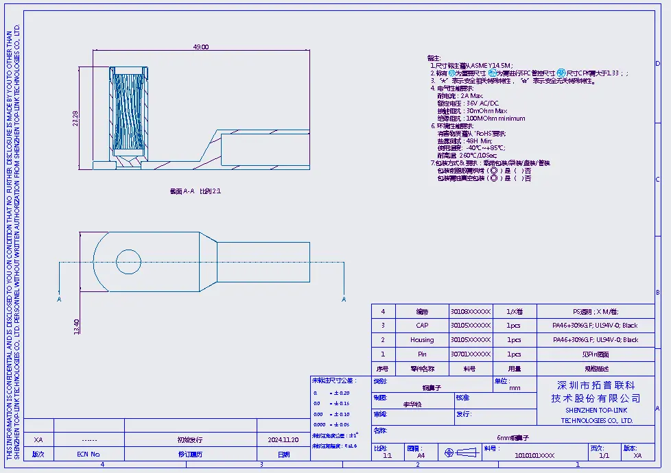Click the 2024.11.20 revision date
Screen dimensions: 671x473
[283, 439]
